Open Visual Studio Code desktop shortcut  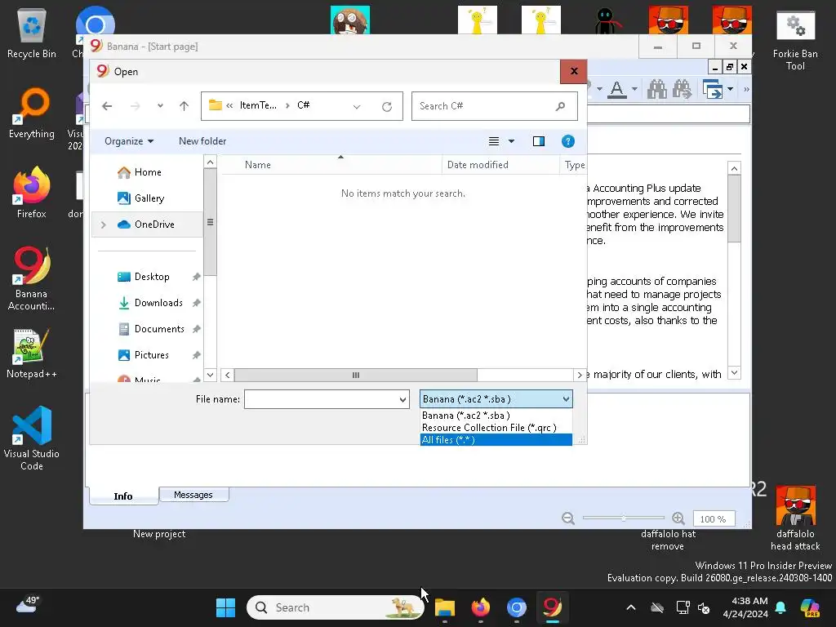[x=32, y=438]
